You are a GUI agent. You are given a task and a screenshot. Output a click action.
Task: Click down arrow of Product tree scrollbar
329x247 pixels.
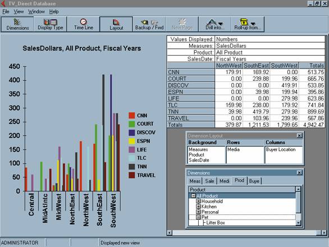point(298,223)
